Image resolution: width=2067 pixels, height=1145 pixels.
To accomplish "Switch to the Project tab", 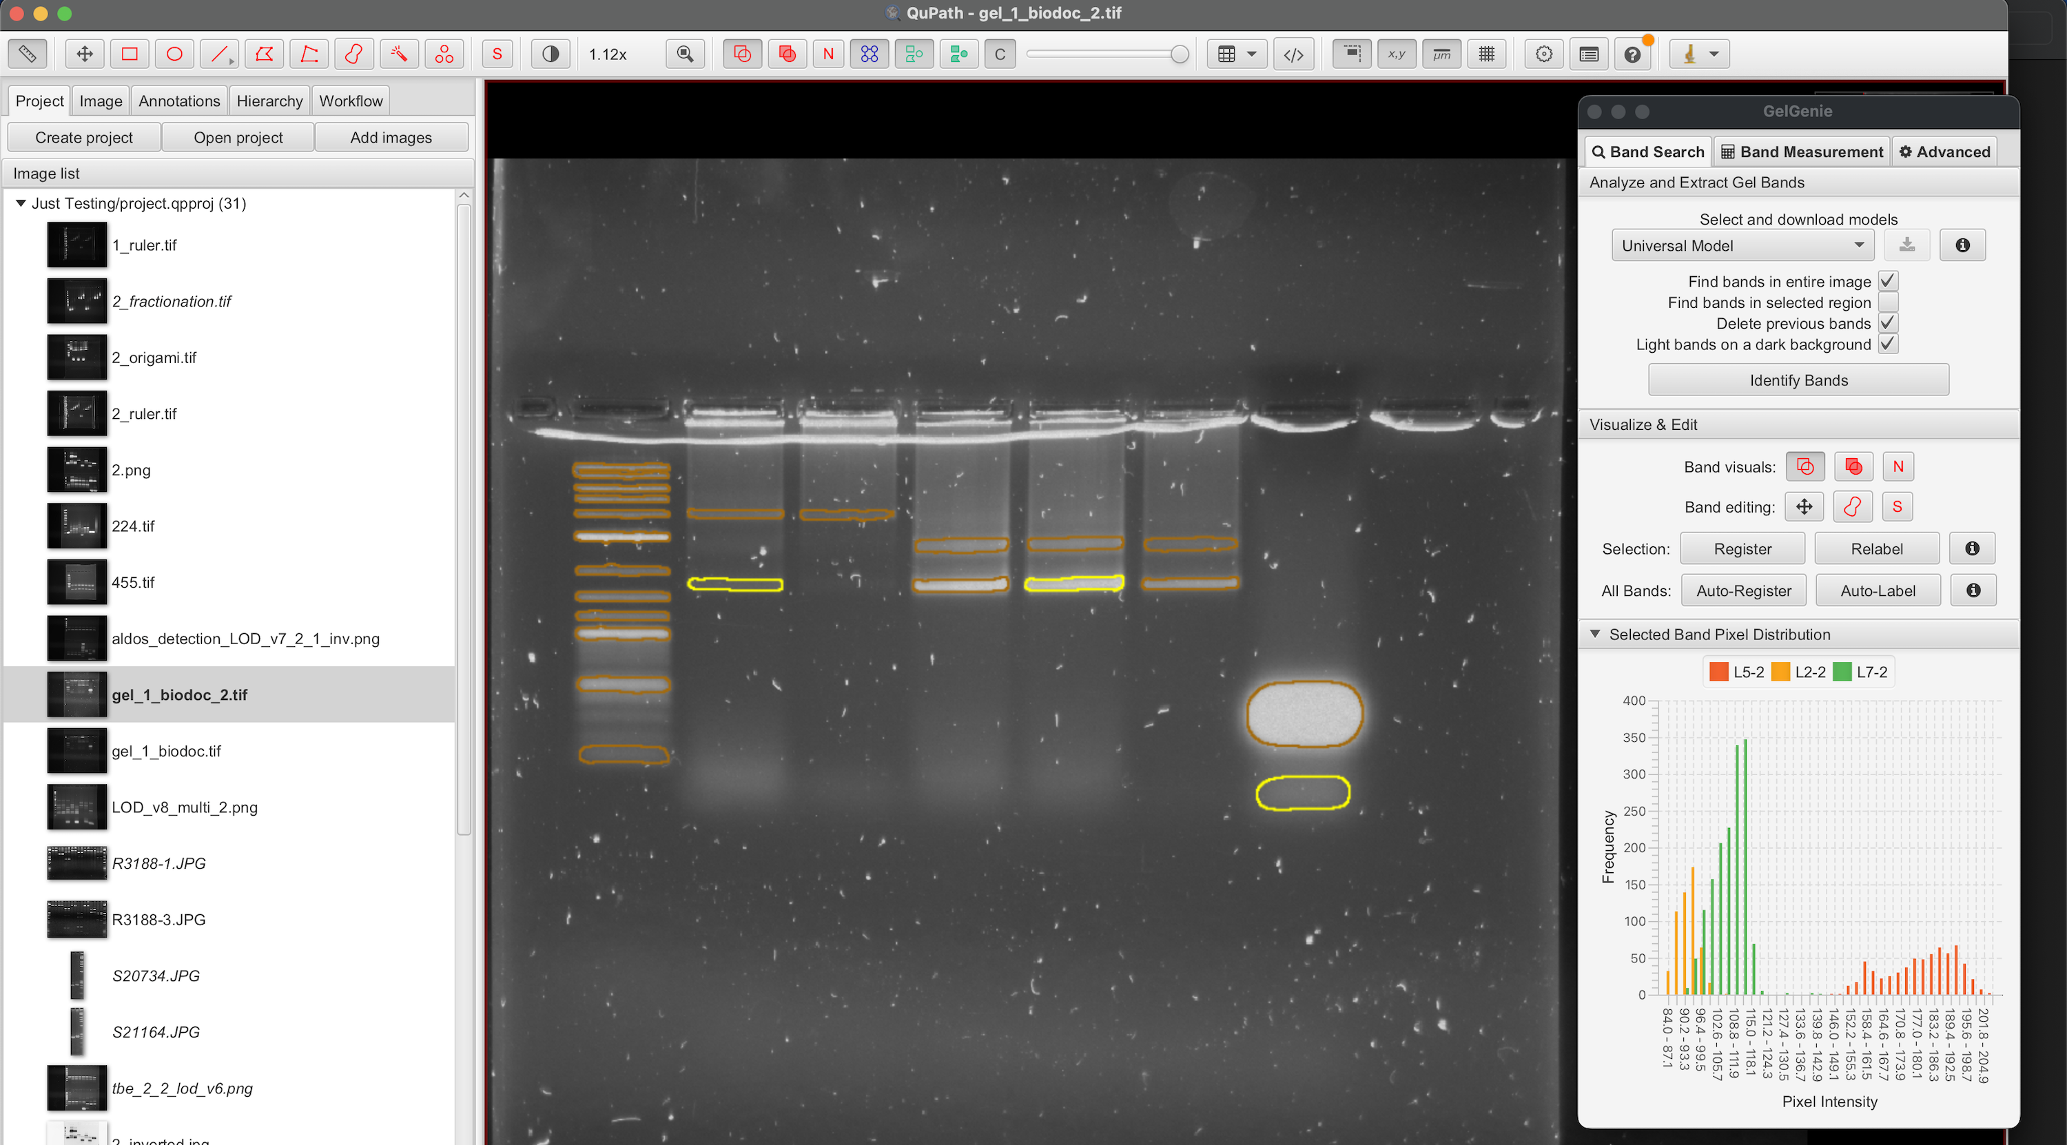I will coord(39,101).
